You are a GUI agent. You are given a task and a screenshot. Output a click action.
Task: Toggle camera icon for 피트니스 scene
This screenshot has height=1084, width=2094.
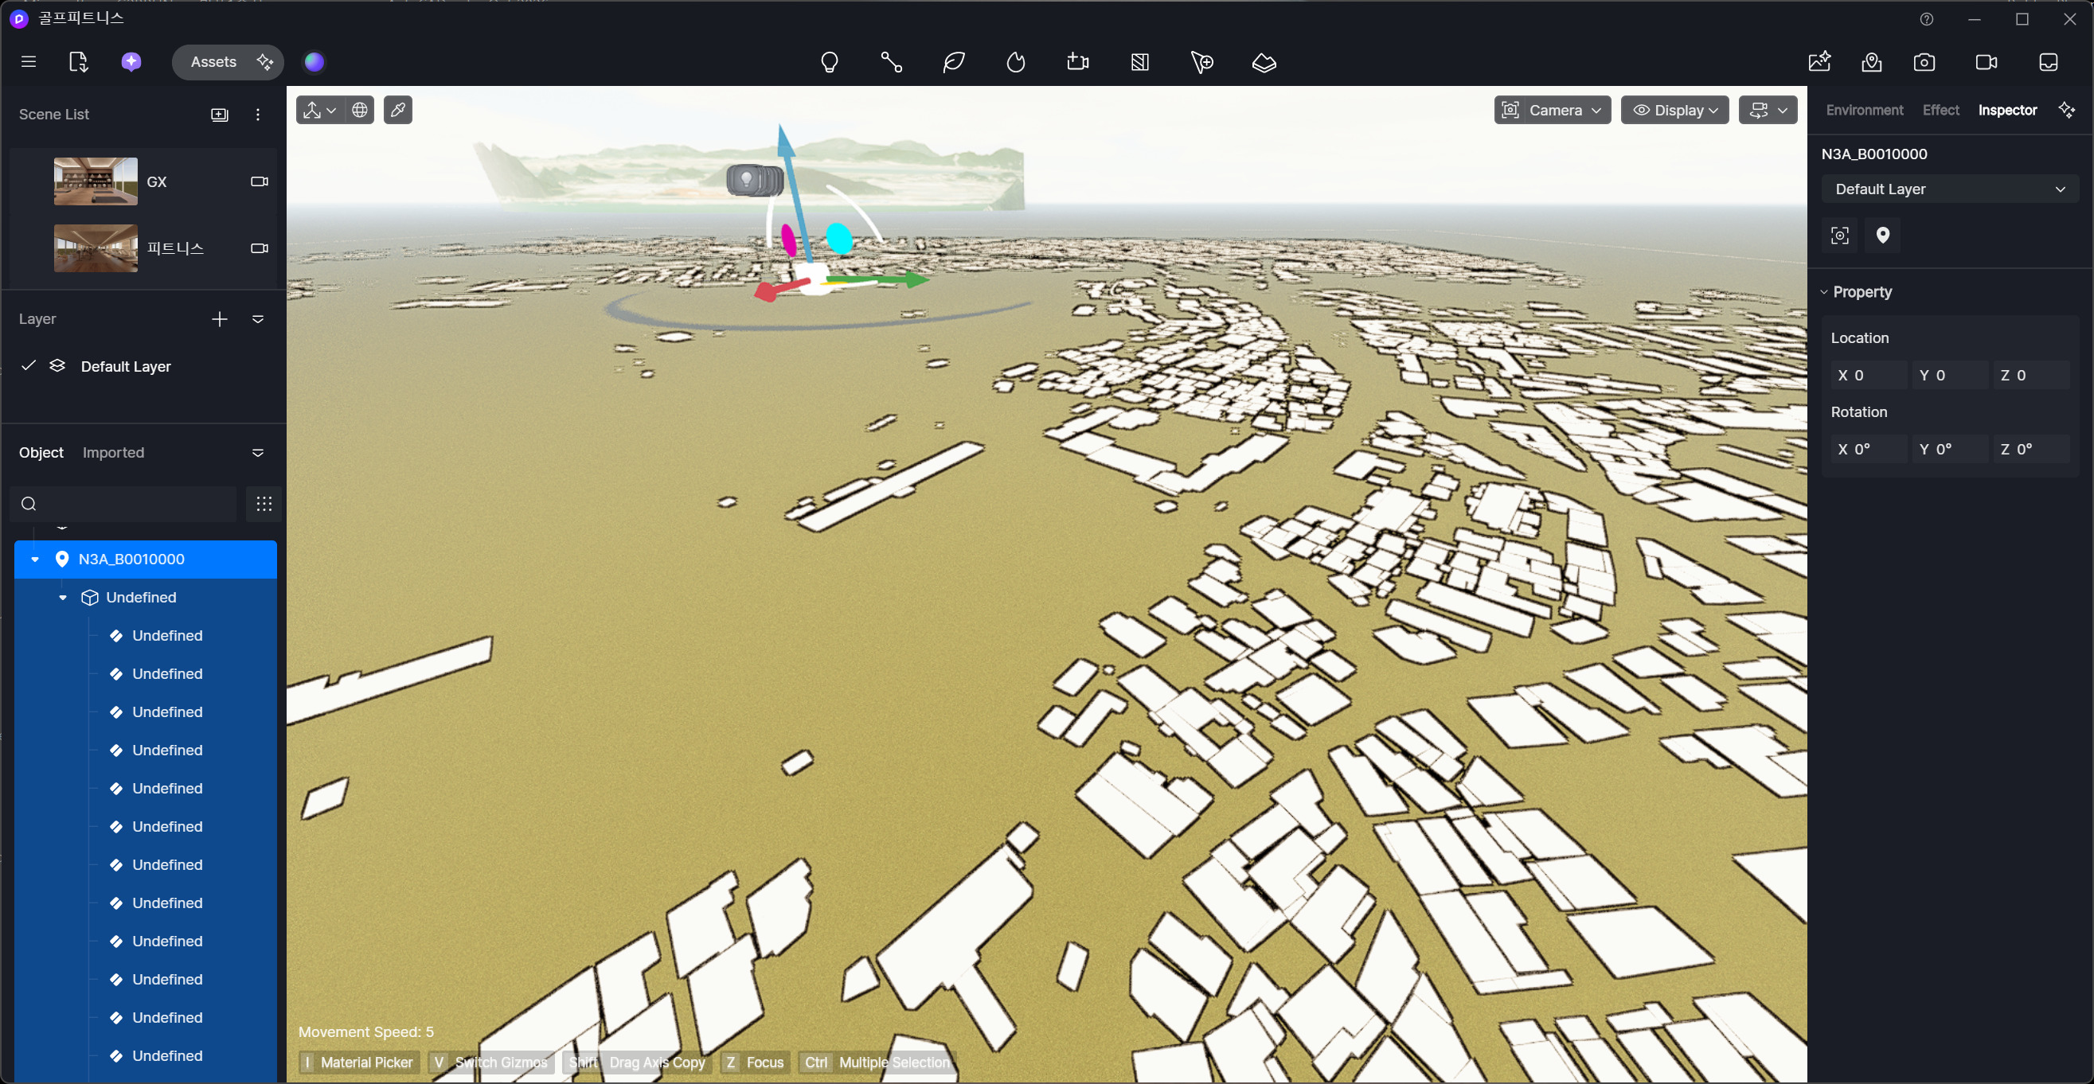point(260,248)
